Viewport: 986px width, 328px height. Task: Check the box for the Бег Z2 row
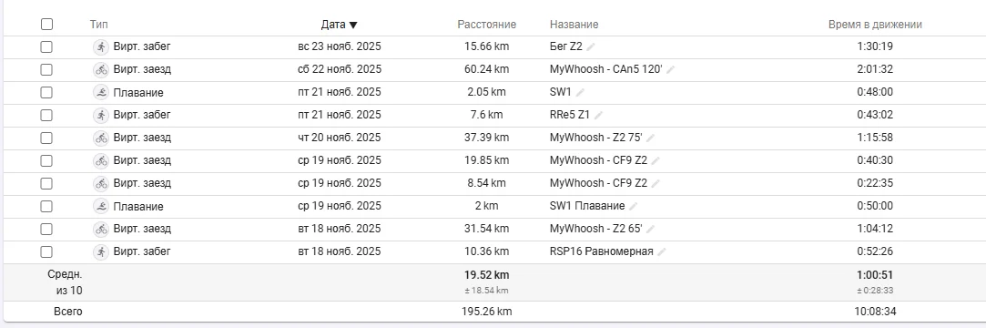(46, 47)
